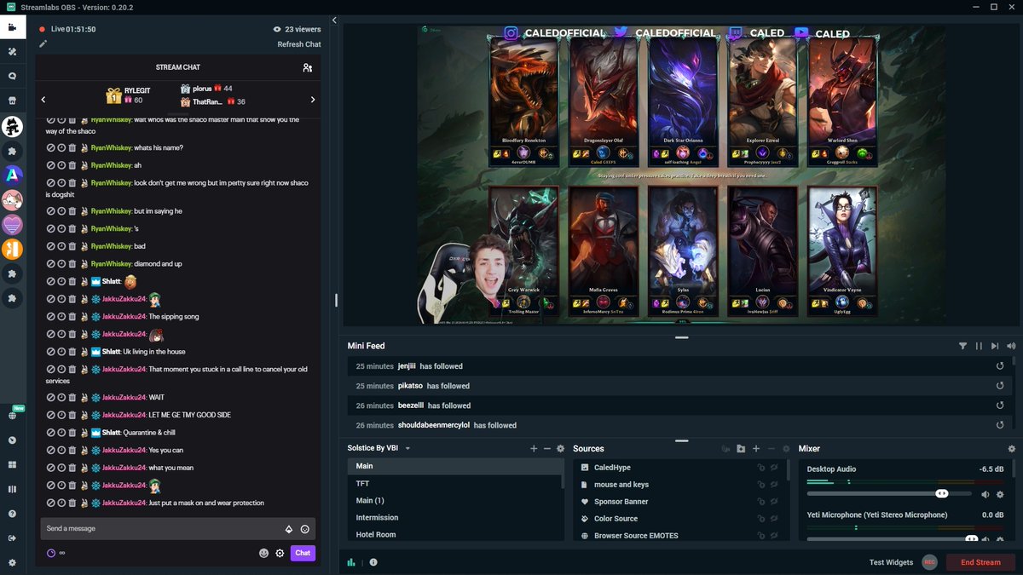Open the emote smiley picker below chat
This screenshot has height=575, width=1023.
[x=264, y=553]
